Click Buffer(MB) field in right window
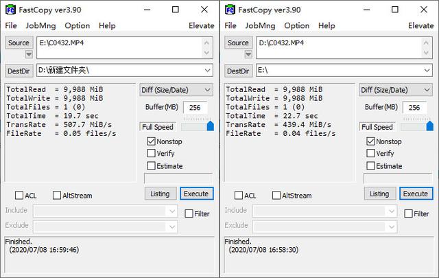 tap(414, 108)
